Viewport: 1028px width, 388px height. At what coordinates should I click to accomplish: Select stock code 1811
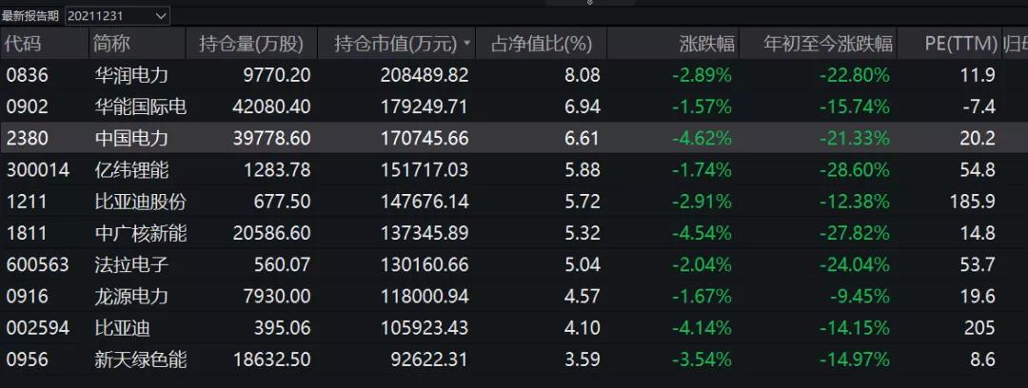[27, 233]
